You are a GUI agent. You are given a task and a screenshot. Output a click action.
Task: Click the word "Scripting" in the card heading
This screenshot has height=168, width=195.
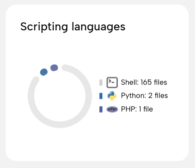(x=44, y=27)
